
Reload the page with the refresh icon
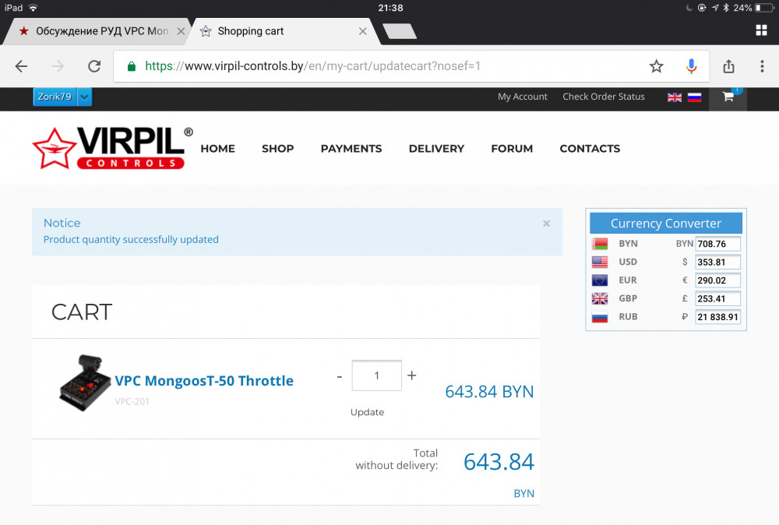94,66
